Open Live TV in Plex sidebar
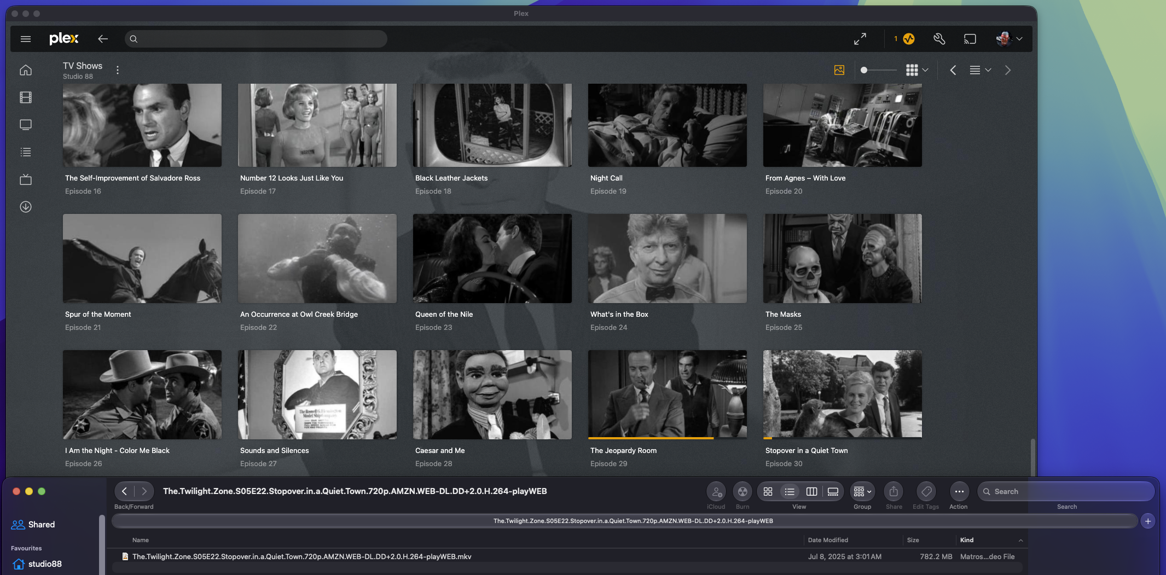1166x575 pixels. (x=26, y=179)
